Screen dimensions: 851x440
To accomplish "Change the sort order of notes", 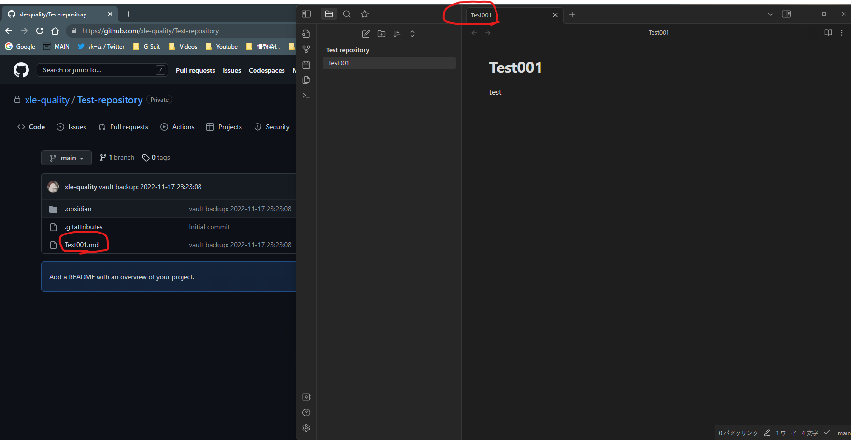I will [x=397, y=33].
